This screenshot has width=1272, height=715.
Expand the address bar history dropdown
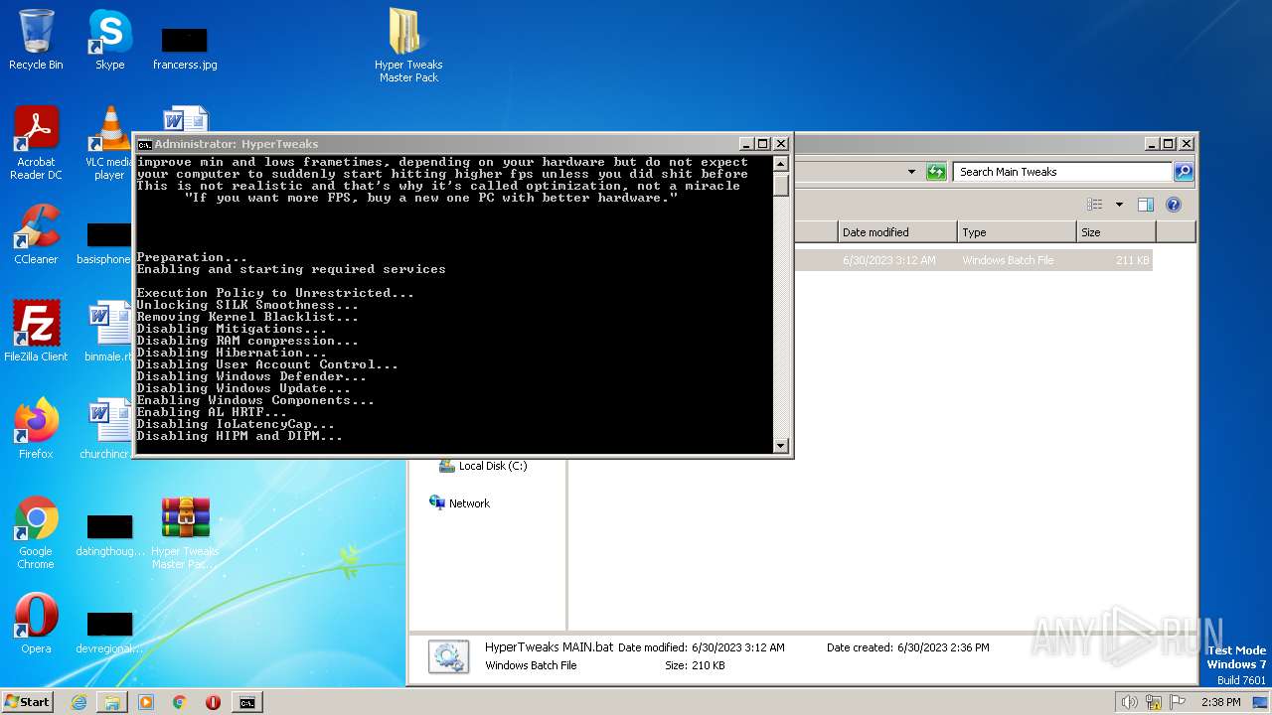click(911, 172)
